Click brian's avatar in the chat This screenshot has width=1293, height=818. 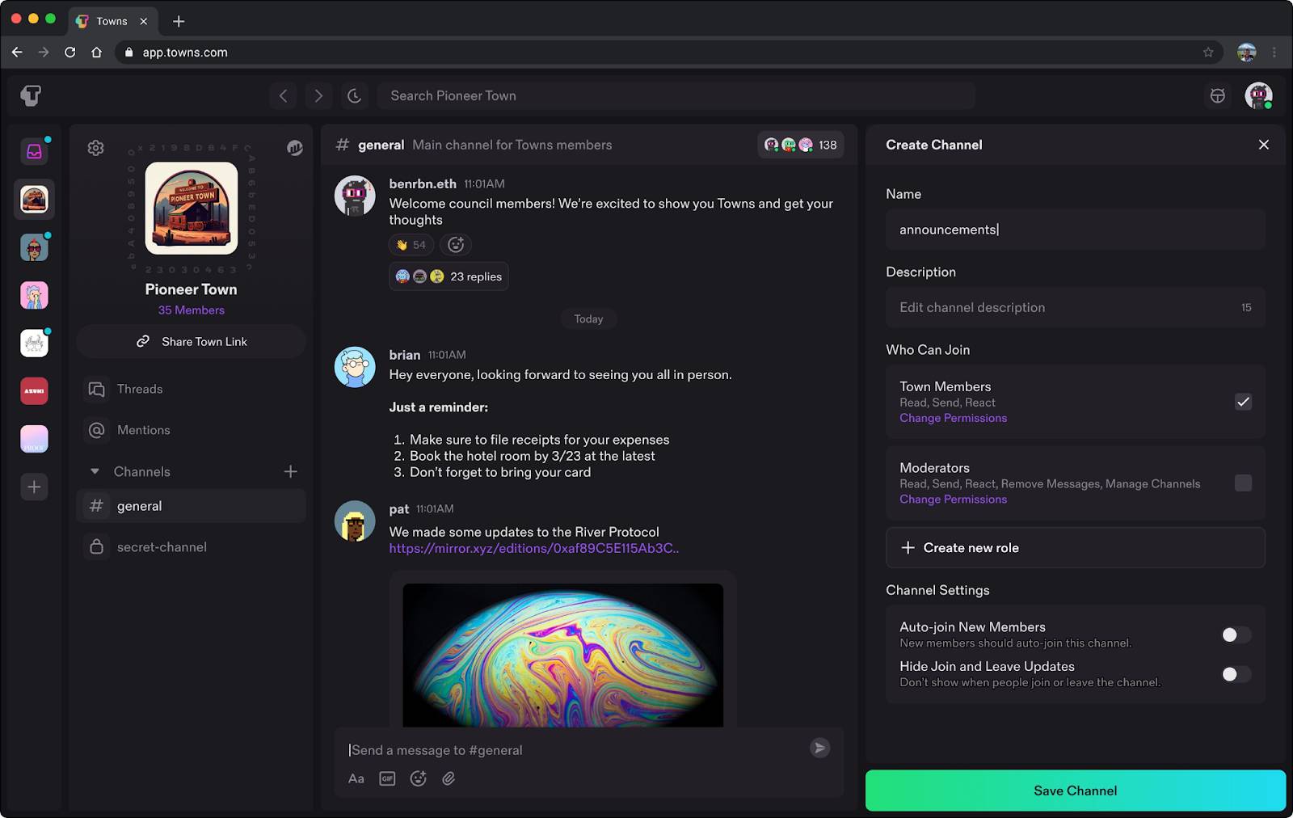pyautogui.click(x=355, y=367)
